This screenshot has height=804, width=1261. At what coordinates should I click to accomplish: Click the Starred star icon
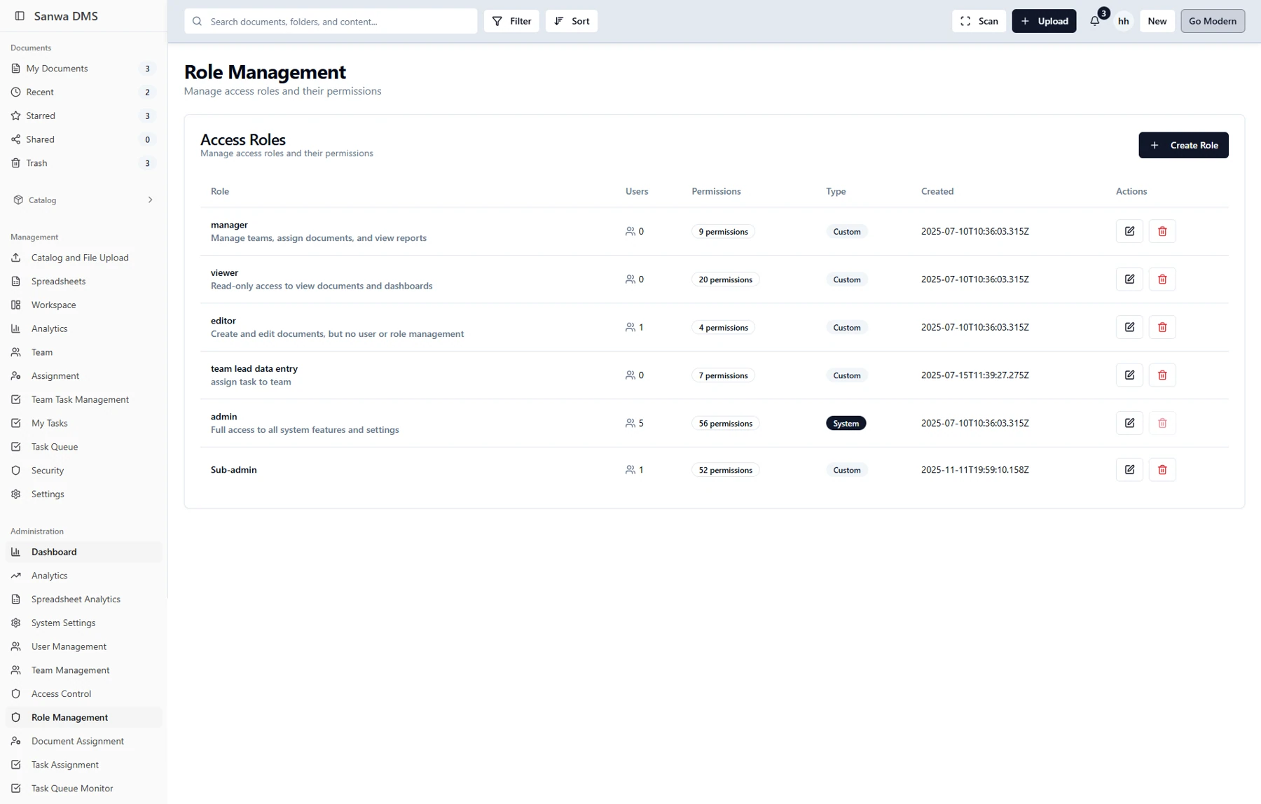tap(16, 116)
